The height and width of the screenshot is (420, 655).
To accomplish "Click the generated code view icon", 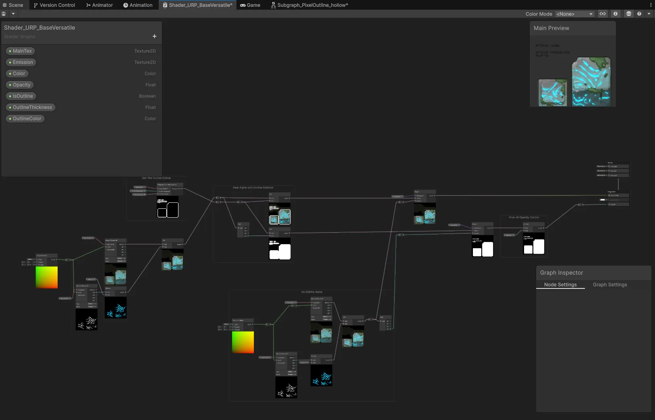I will tap(603, 14).
